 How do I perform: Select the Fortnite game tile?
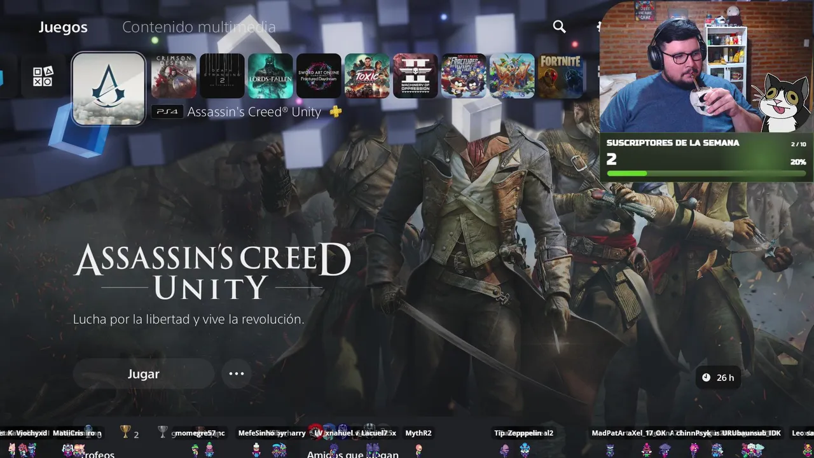(x=560, y=76)
